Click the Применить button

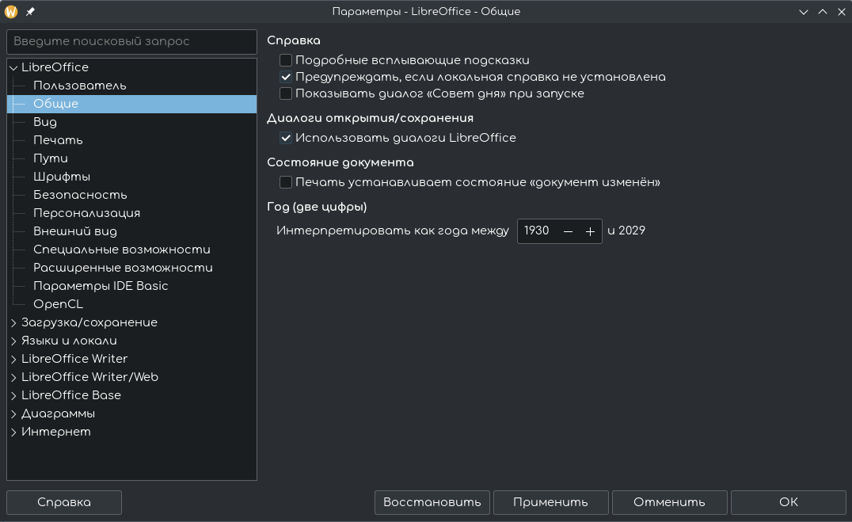(550, 502)
